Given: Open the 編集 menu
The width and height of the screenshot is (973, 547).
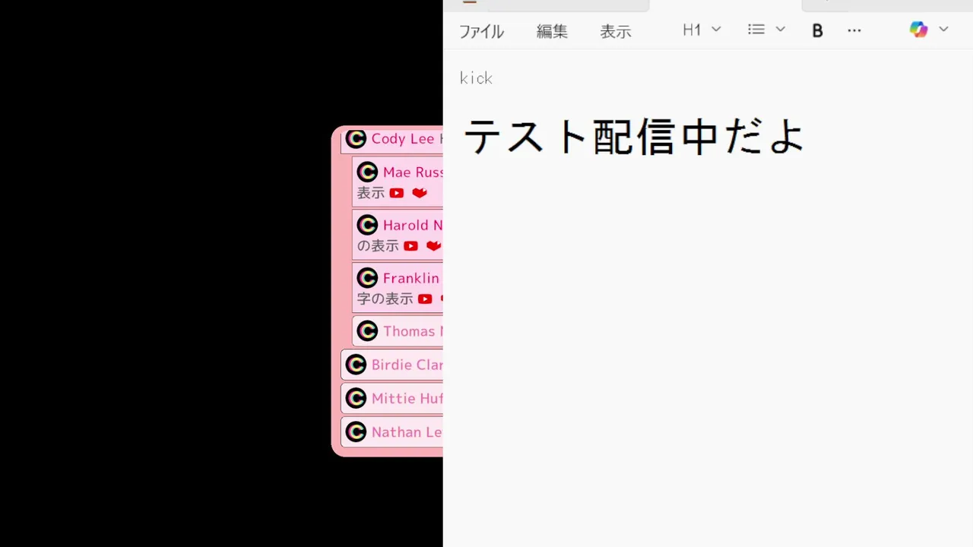Looking at the screenshot, I should pyautogui.click(x=552, y=31).
